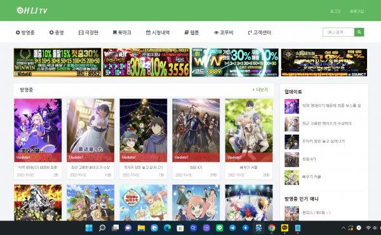The height and width of the screenshot is (235, 381).
Task: Open 시청내역 viewing history menu
Action: (x=157, y=32)
